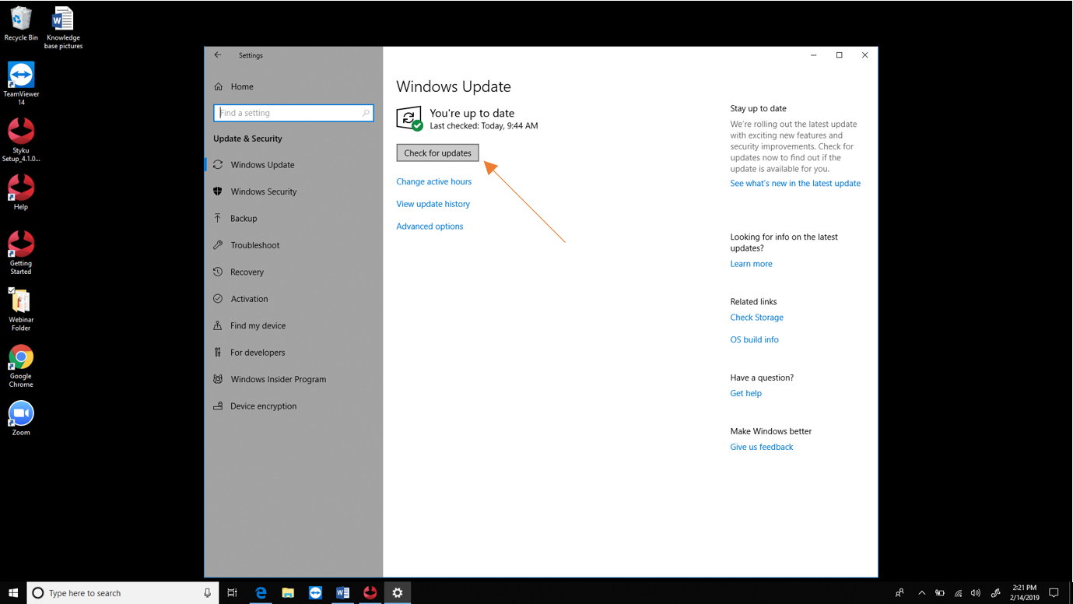Open TeamViewer 14 desktop icon
1073x604 pixels.
[21, 75]
